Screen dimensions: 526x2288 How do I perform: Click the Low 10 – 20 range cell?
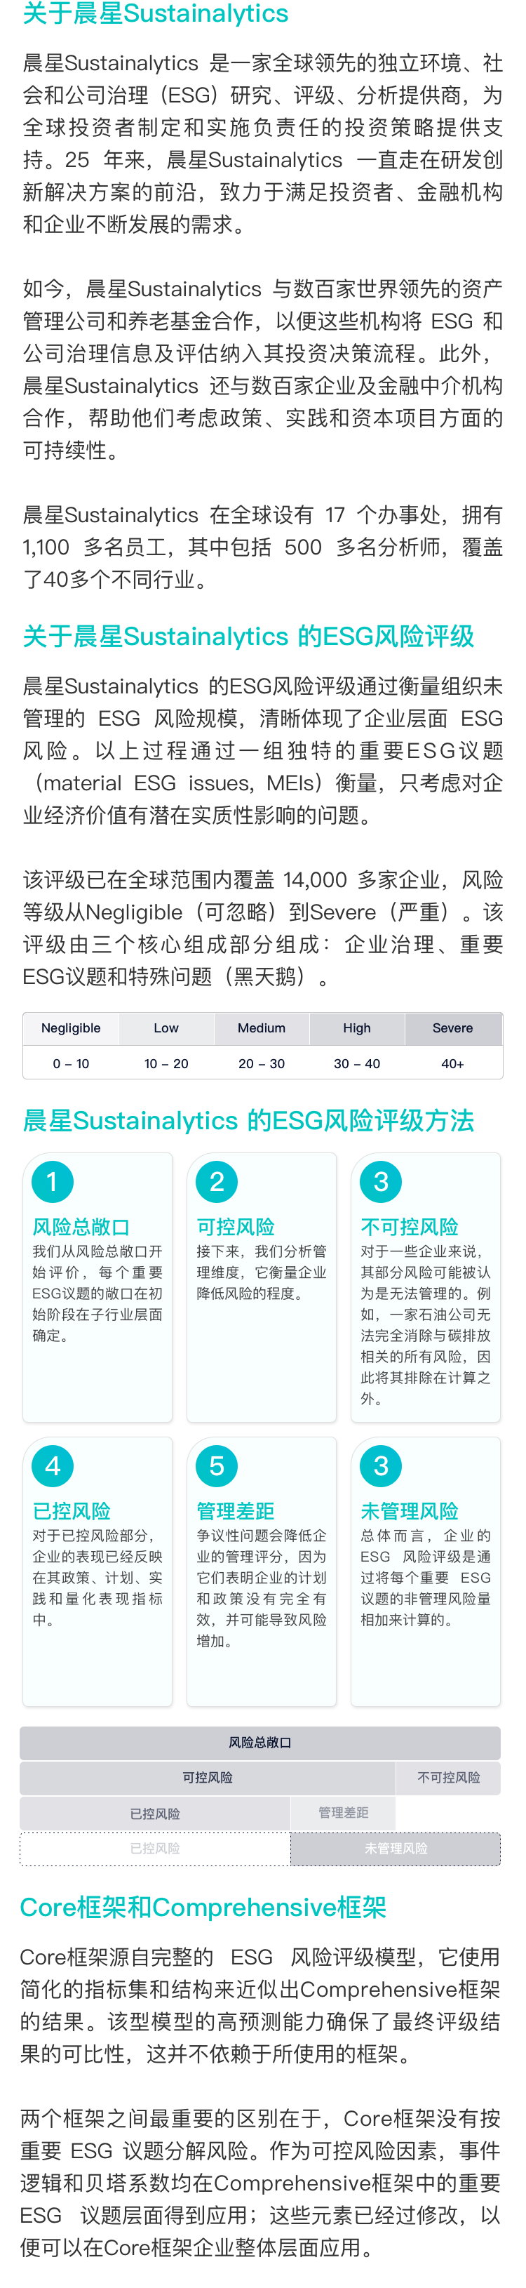point(166,1063)
